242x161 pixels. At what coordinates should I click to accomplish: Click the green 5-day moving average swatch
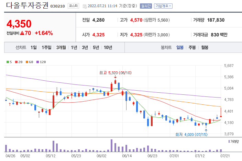(x=8, y=62)
